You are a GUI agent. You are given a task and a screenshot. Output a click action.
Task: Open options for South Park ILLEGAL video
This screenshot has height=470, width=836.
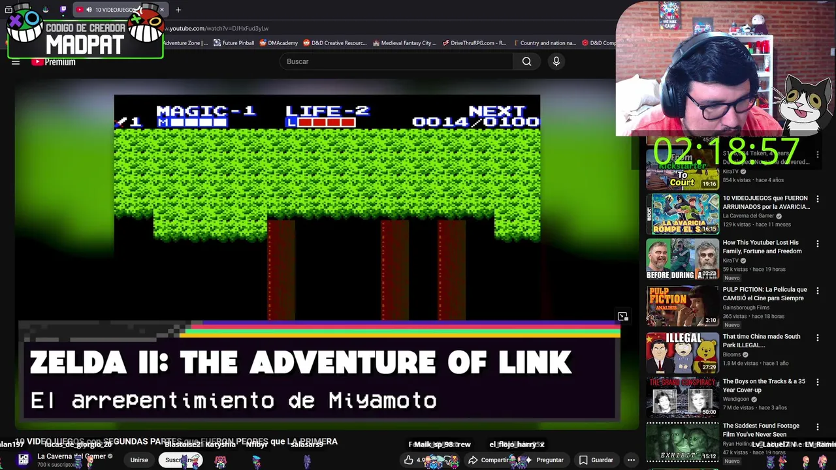[x=817, y=337]
